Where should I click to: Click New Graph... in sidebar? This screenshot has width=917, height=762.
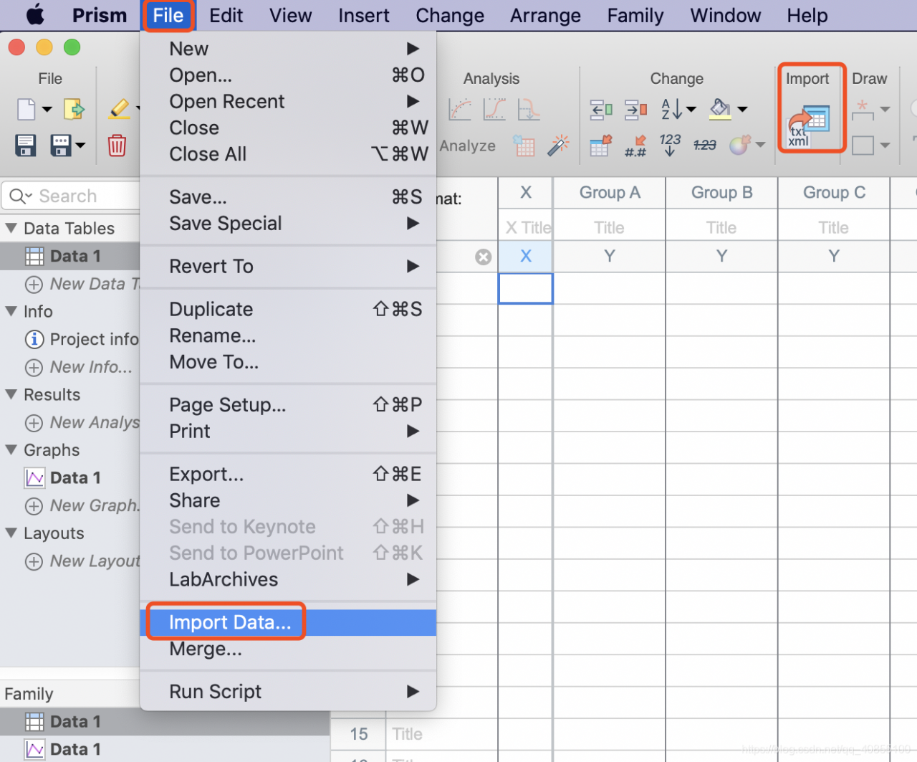click(82, 505)
